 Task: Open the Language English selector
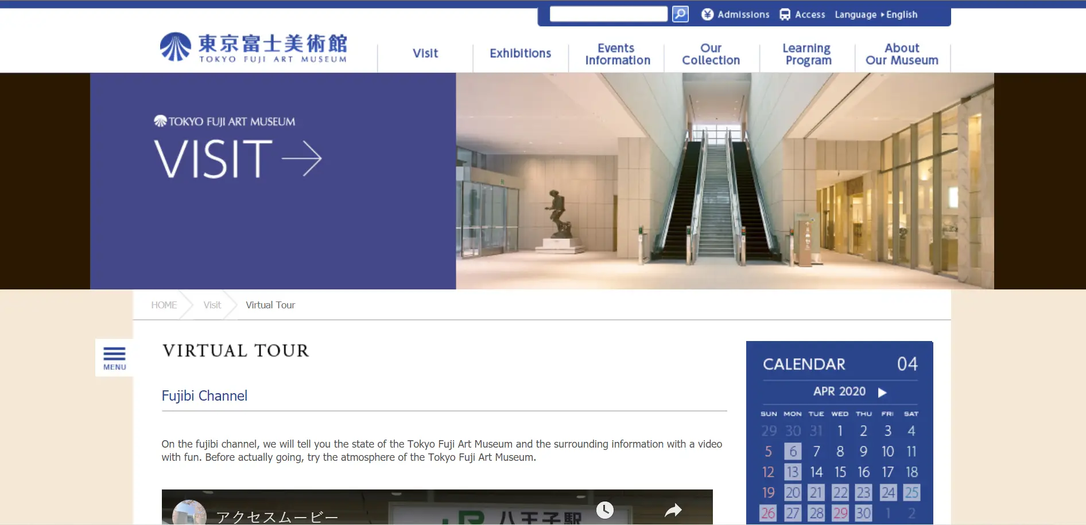click(x=876, y=14)
